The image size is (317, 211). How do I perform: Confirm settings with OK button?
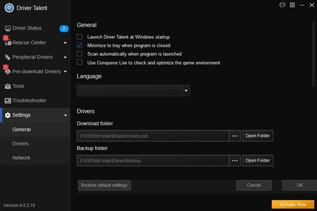[x=300, y=185]
